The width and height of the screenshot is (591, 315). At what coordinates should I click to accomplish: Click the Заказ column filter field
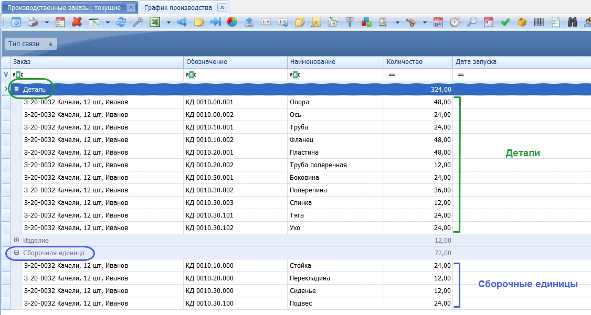(97, 74)
